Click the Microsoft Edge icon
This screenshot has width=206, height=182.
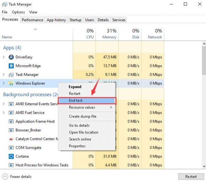(11, 66)
